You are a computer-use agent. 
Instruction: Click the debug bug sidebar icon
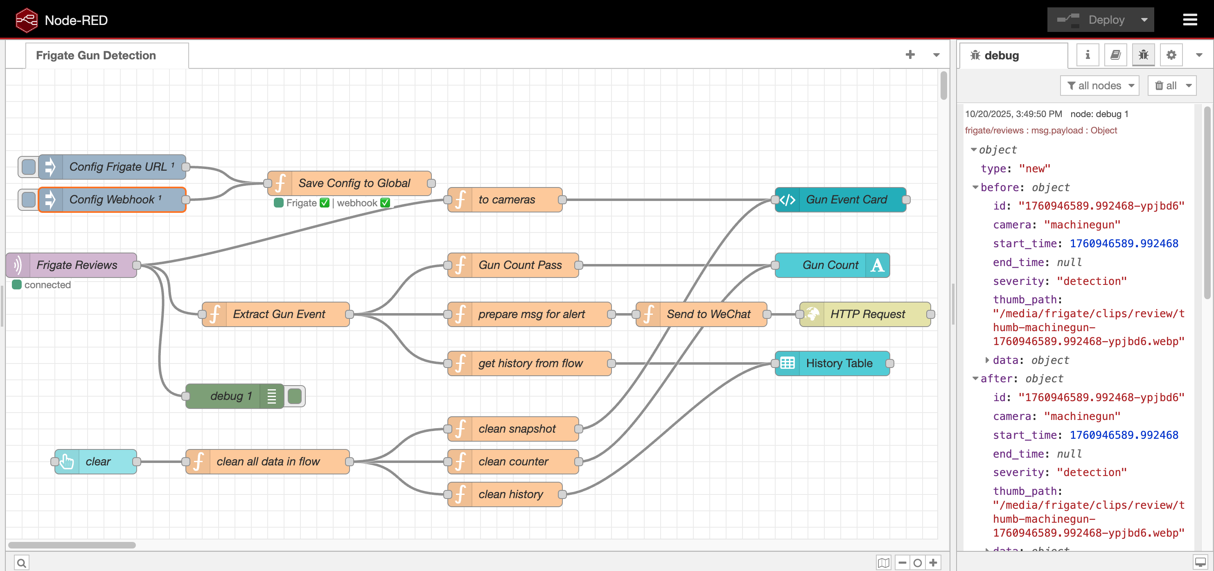pyautogui.click(x=1143, y=55)
